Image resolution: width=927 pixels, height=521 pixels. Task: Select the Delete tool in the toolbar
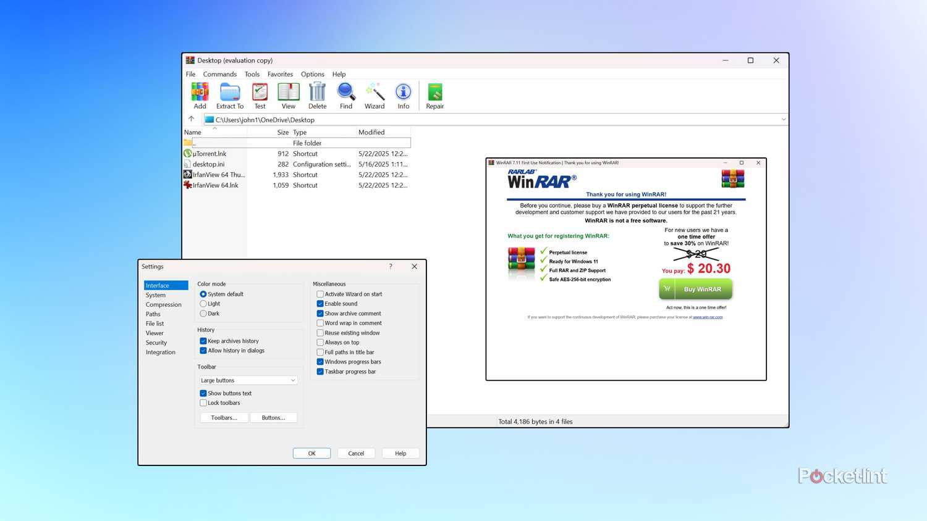[317, 94]
